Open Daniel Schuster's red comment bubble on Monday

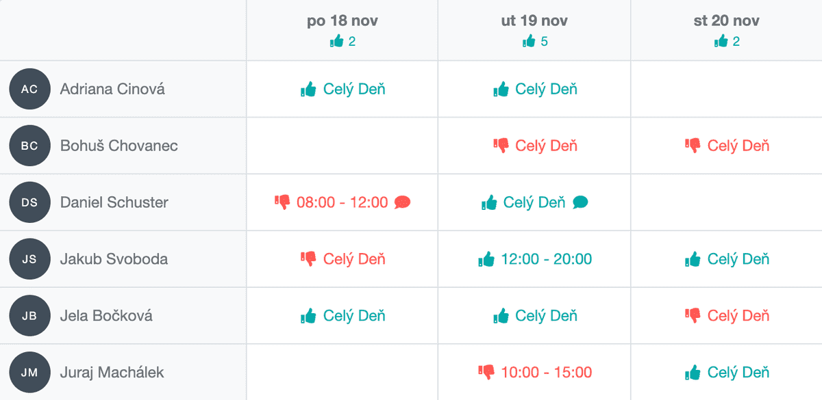pos(403,202)
